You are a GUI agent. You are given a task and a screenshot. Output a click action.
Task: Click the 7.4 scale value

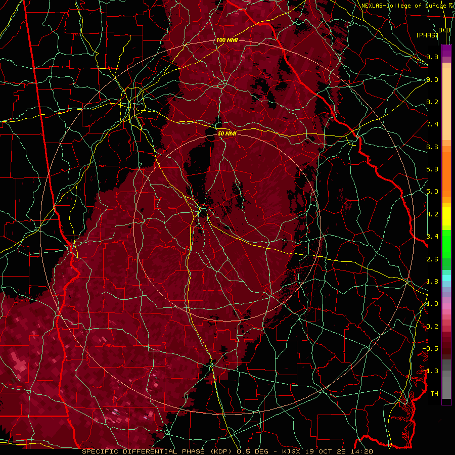point(432,124)
